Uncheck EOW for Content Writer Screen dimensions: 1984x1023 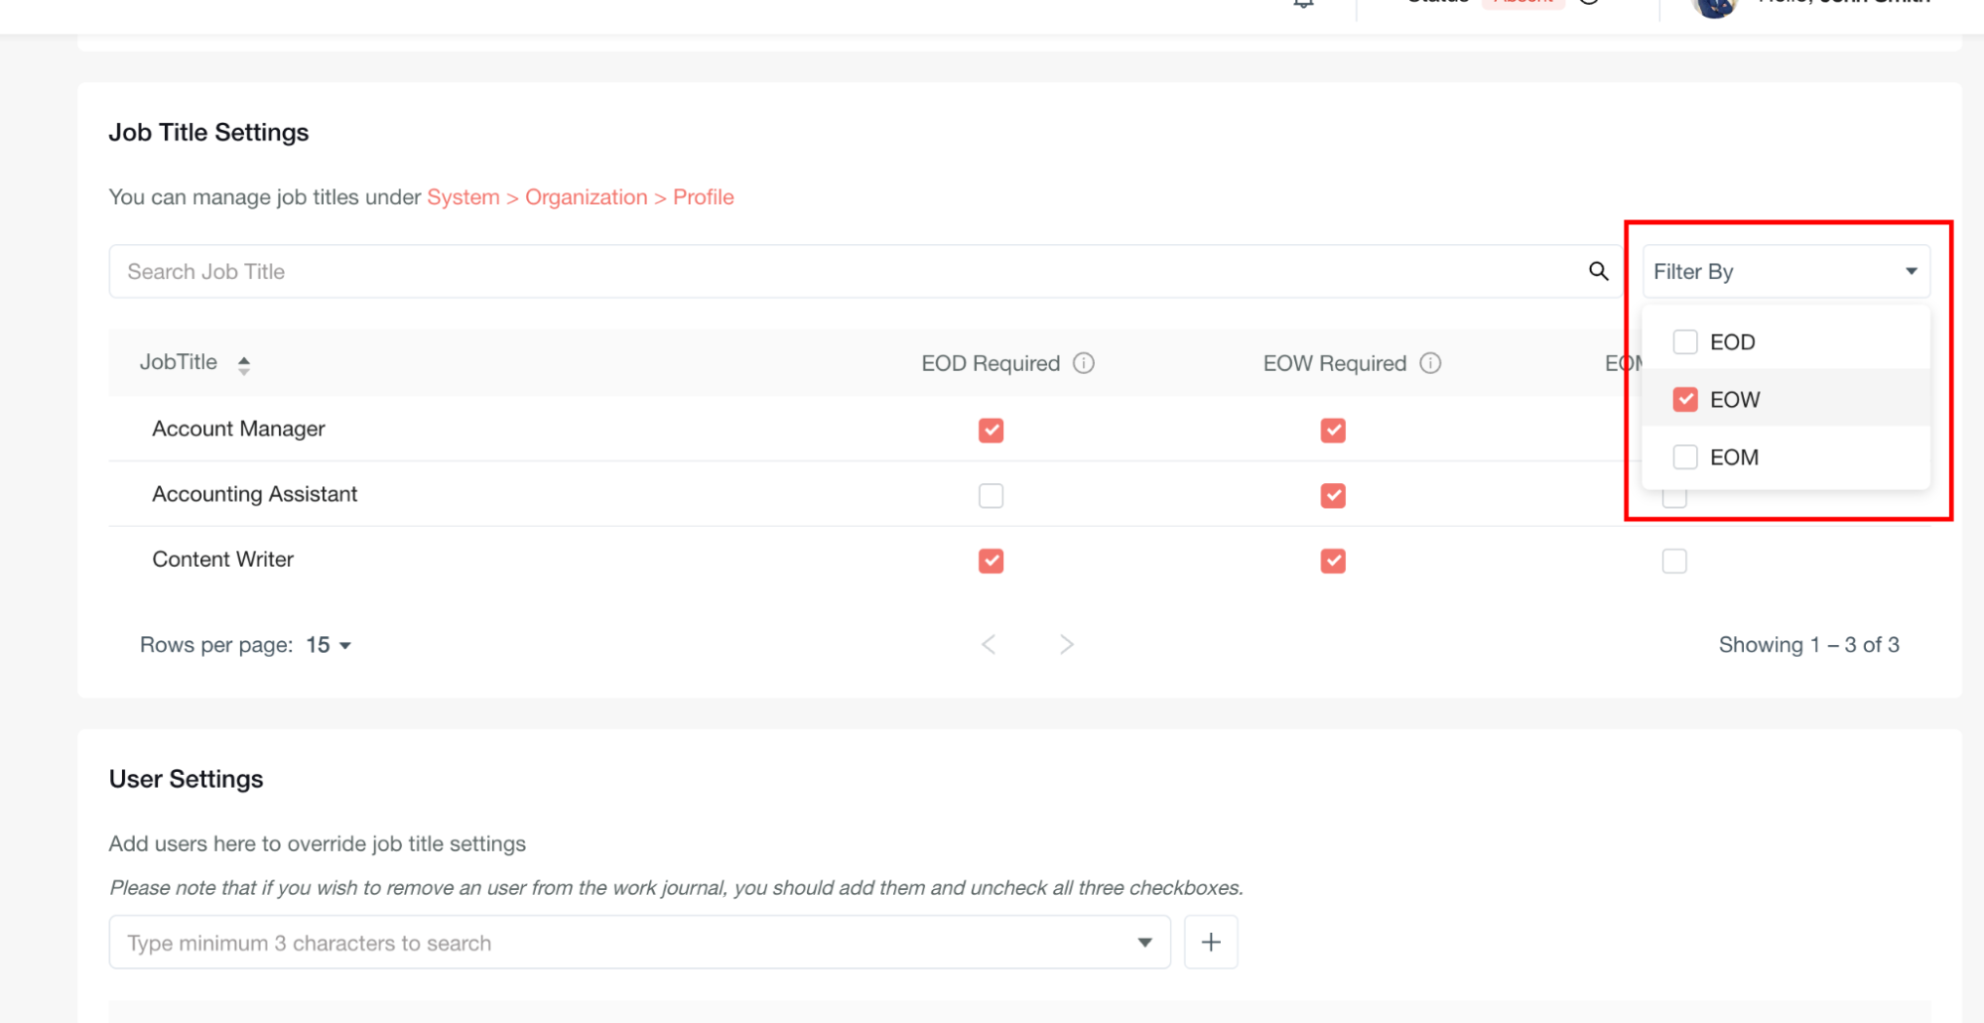click(x=1333, y=561)
